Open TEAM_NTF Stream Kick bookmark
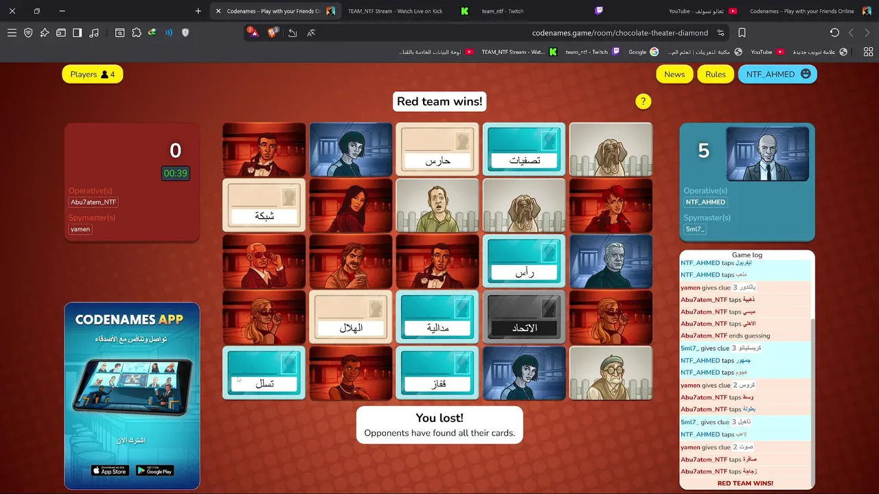 [519, 52]
